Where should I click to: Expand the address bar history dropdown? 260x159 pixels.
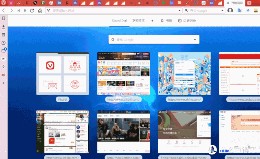(x=179, y=11)
